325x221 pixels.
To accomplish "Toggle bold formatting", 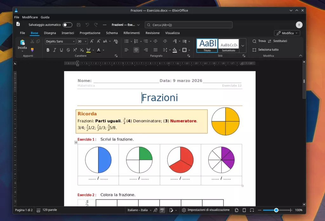I will click(x=48, y=50).
